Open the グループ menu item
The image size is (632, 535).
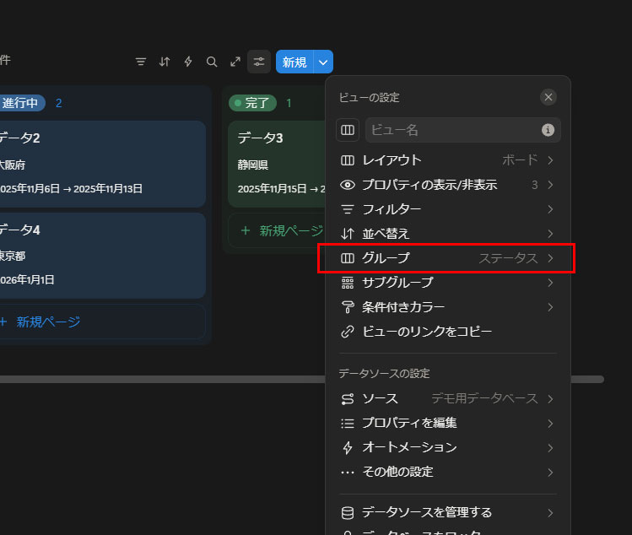point(447,258)
